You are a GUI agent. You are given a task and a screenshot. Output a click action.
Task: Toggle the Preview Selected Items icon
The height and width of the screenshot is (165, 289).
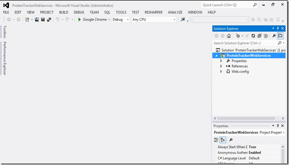pos(280,36)
